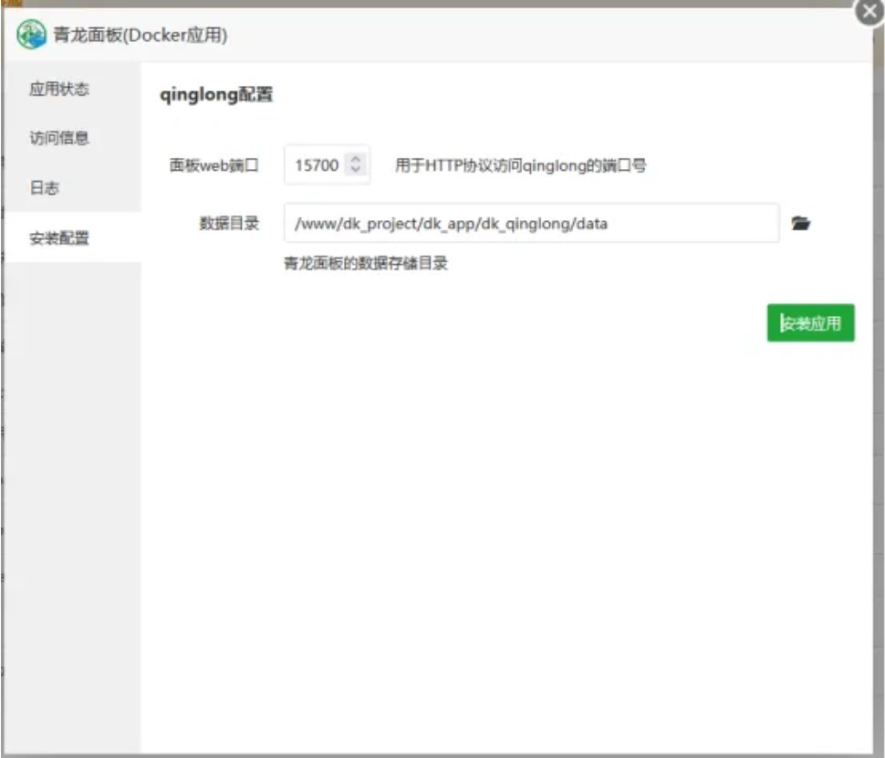The width and height of the screenshot is (885, 758).
Task: Switch to the 应用状态 tab
Action: point(59,89)
